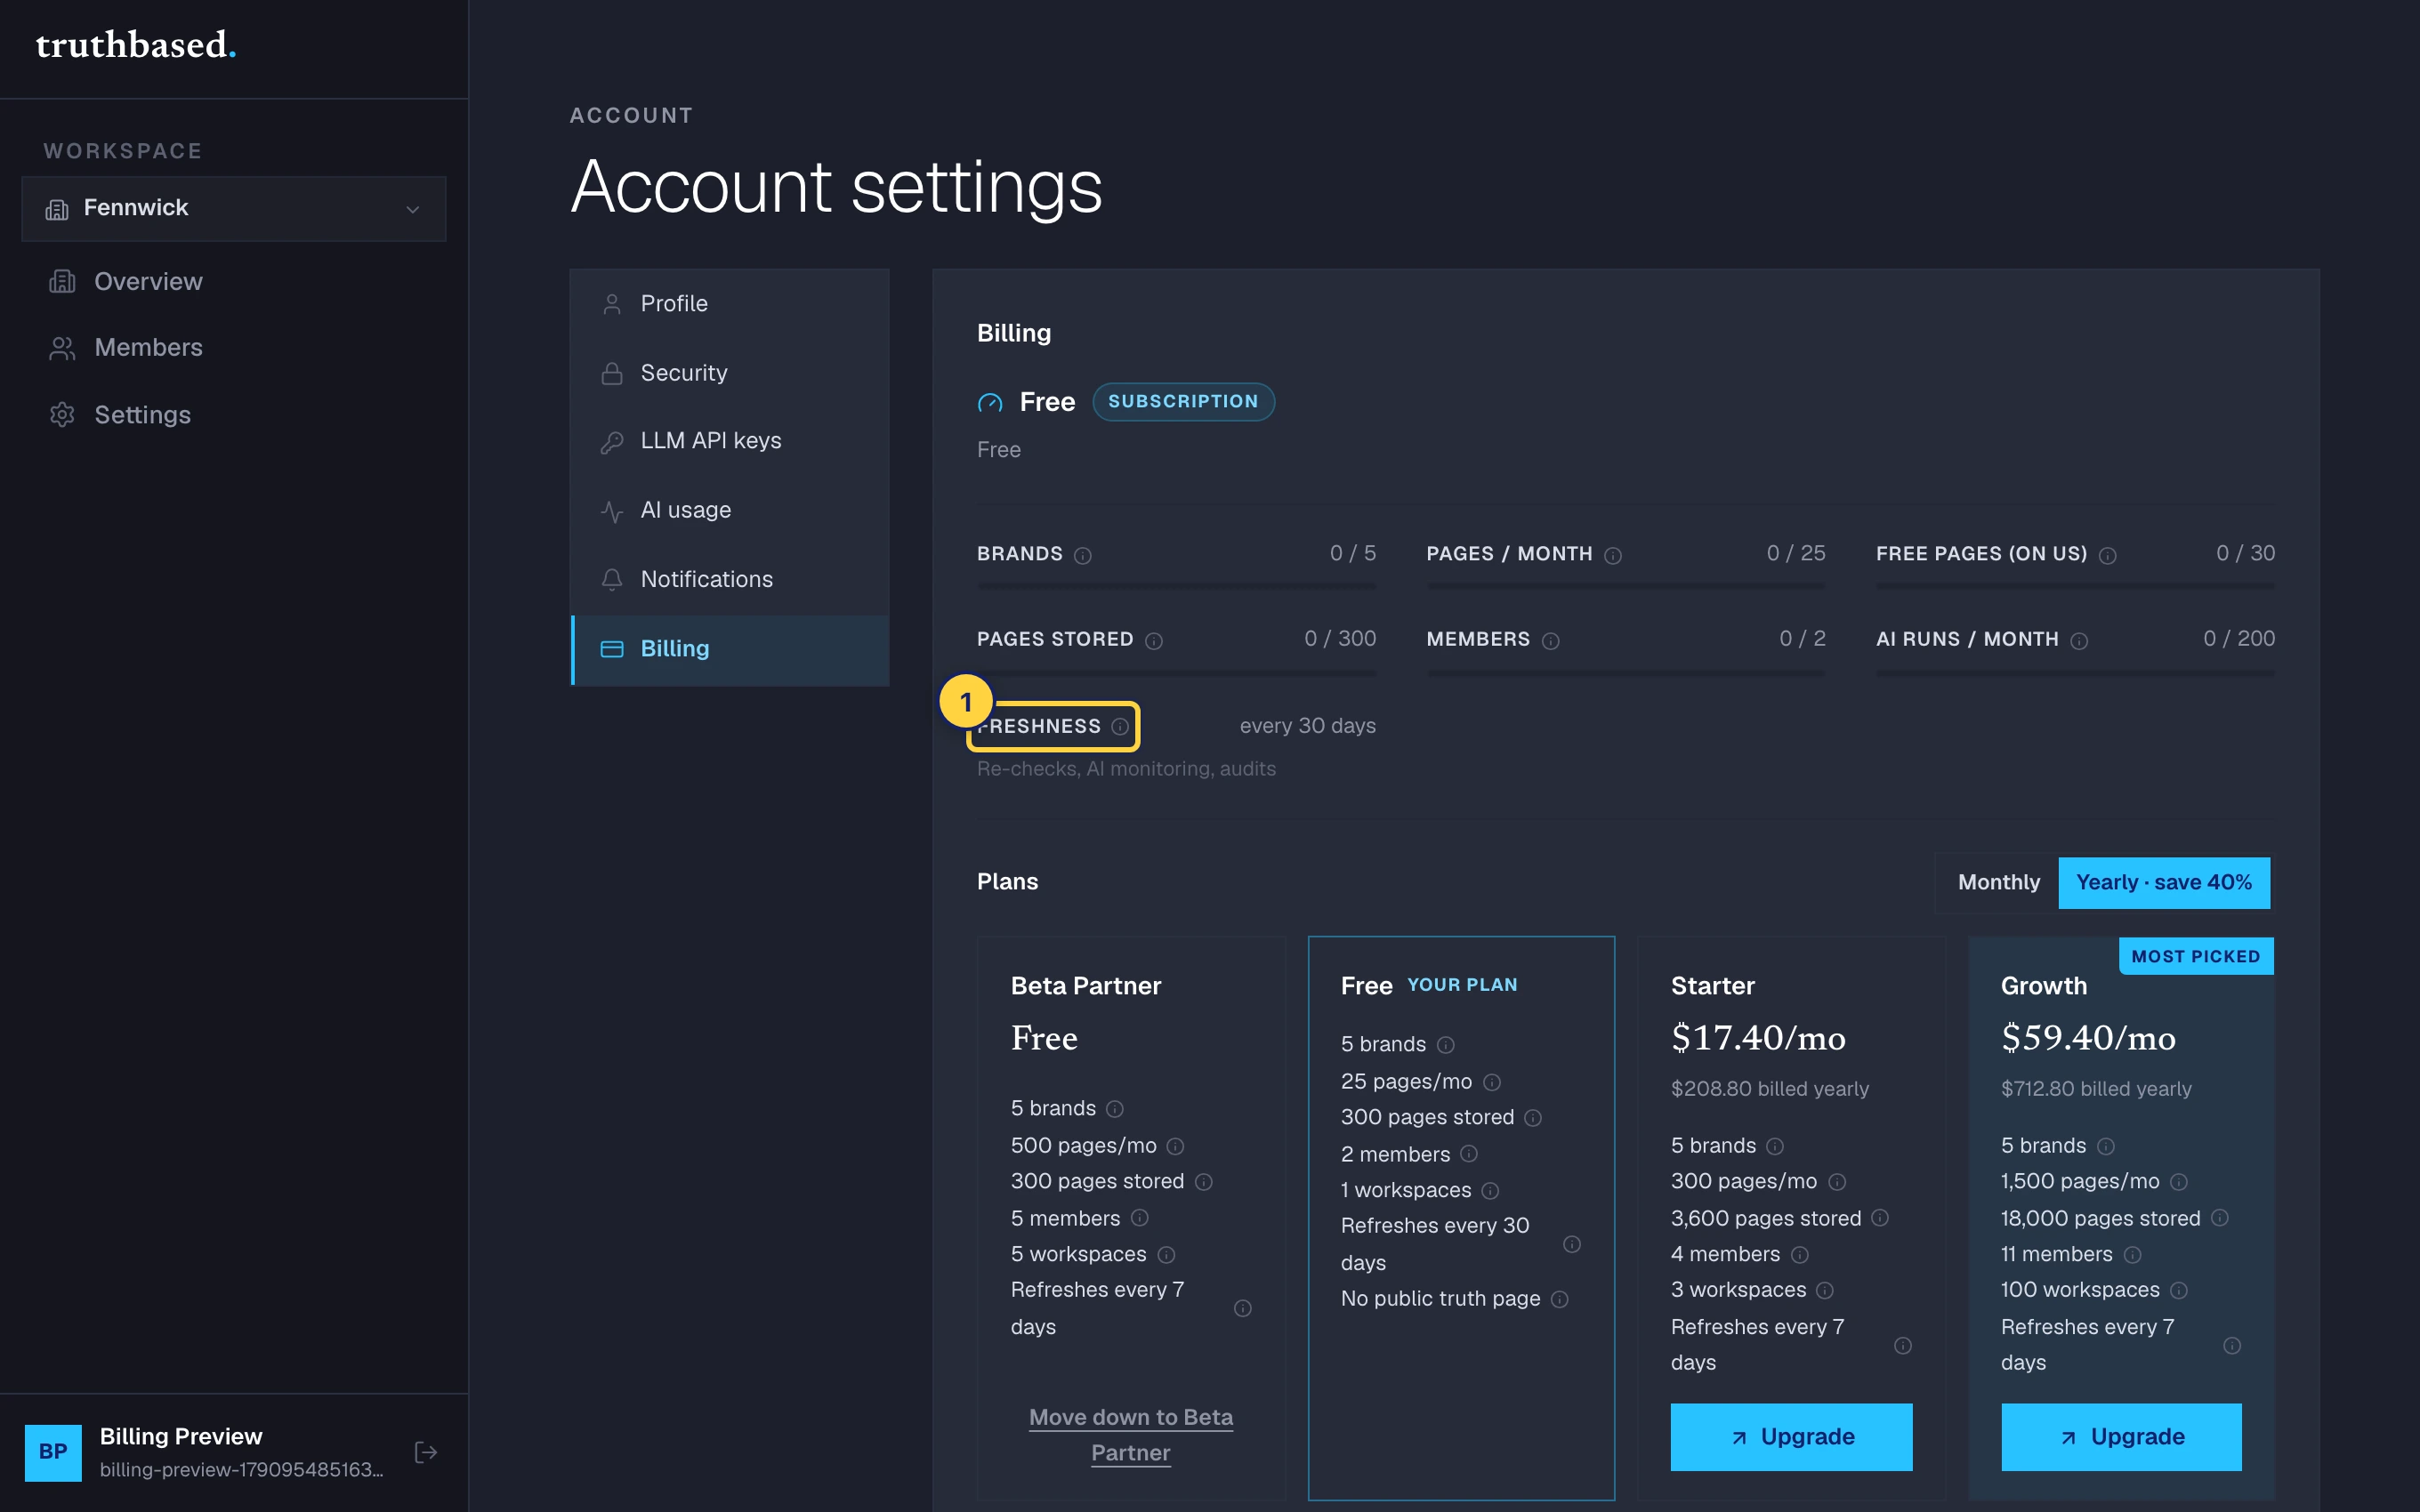Click the truthbased logo
This screenshot has height=1512, width=2420.
pyautogui.click(x=136, y=45)
